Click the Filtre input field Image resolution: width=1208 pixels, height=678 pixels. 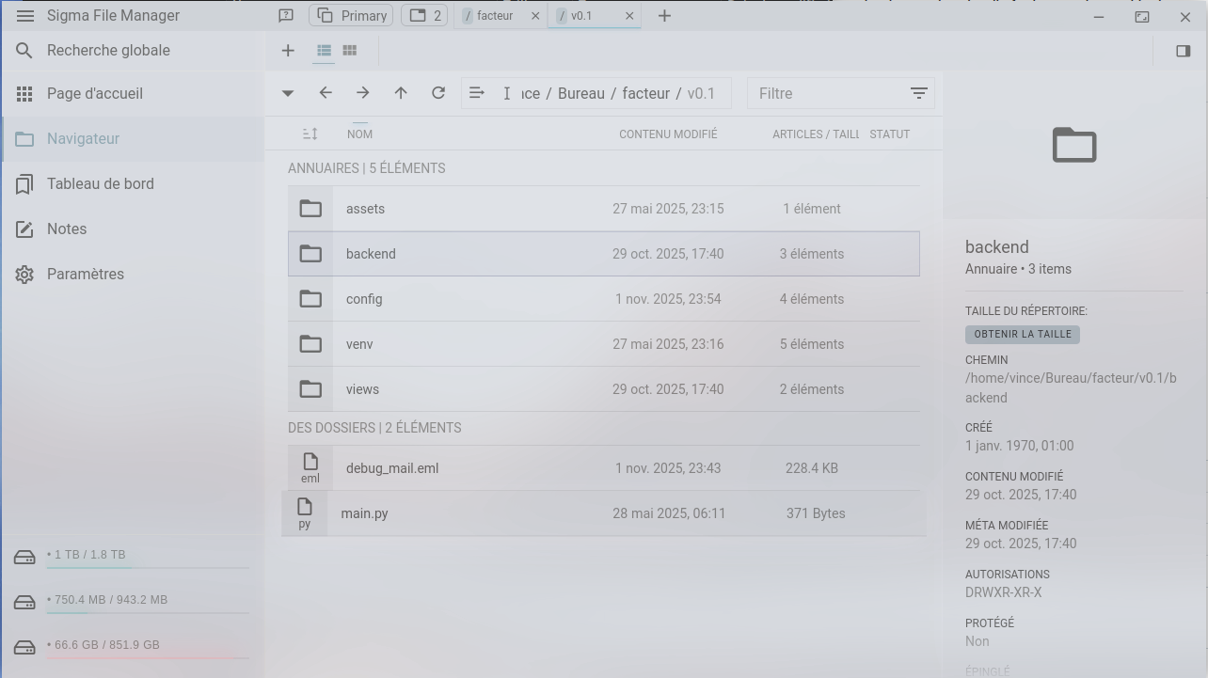point(826,93)
